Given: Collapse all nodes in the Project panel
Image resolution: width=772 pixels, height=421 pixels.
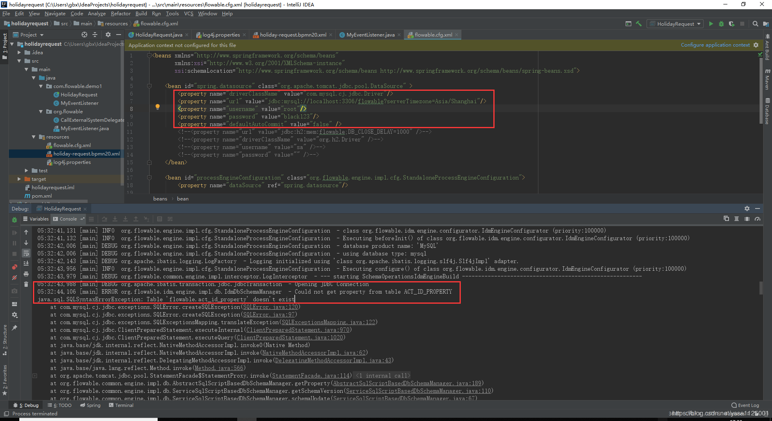Looking at the screenshot, I should pyautogui.click(x=95, y=35).
